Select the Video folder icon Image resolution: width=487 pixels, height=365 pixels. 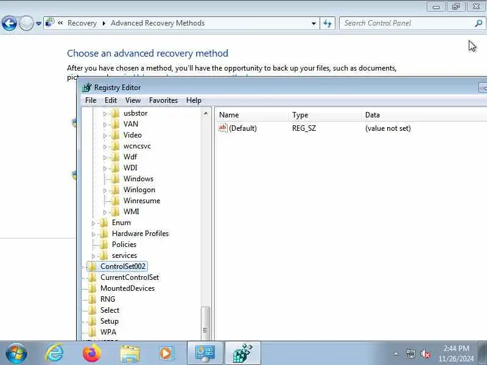point(115,135)
